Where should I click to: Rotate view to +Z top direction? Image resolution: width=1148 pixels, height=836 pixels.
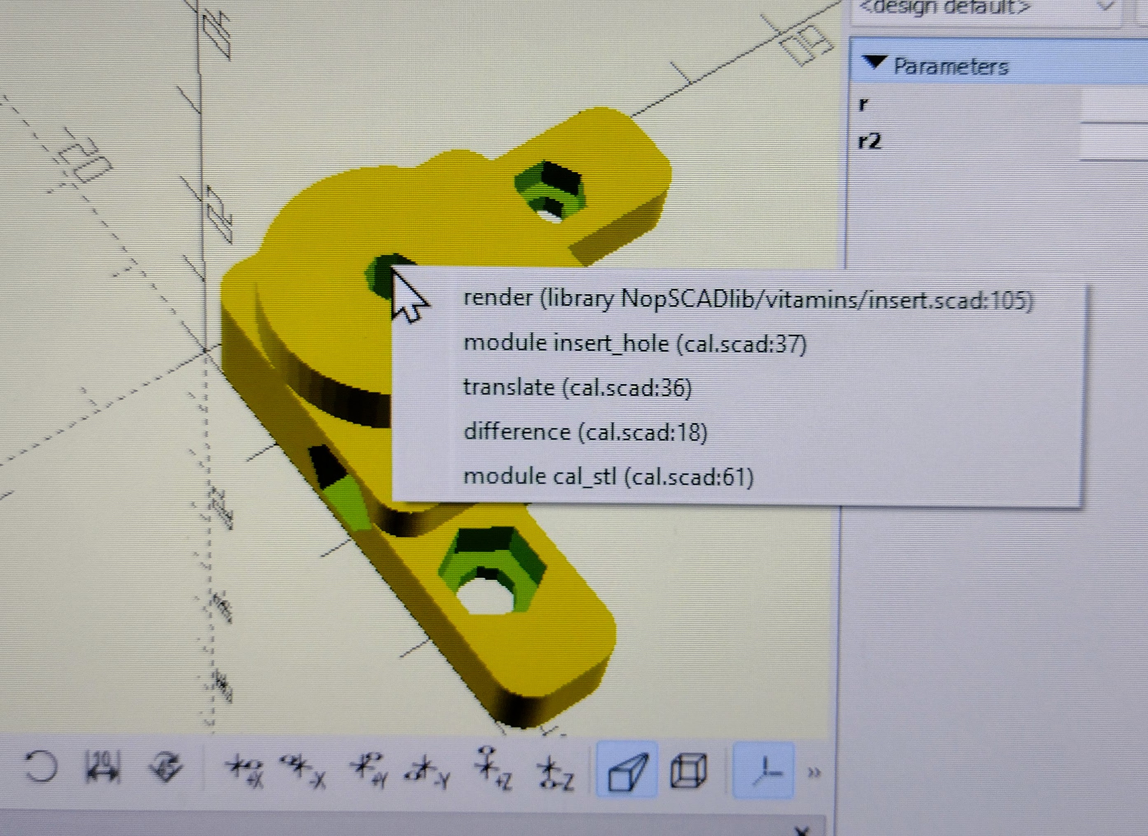point(493,769)
